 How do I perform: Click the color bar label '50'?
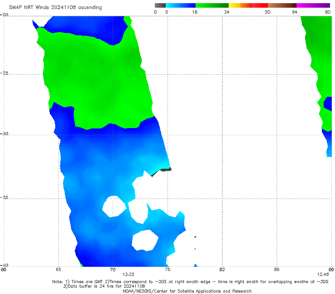[268, 12]
